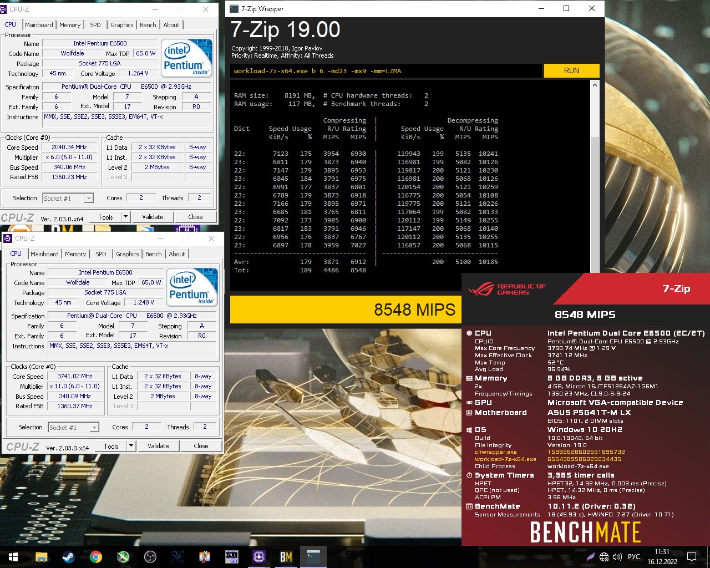Open the notification center icon
Viewport: 710px width, 568px height.
click(x=692, y=557)
